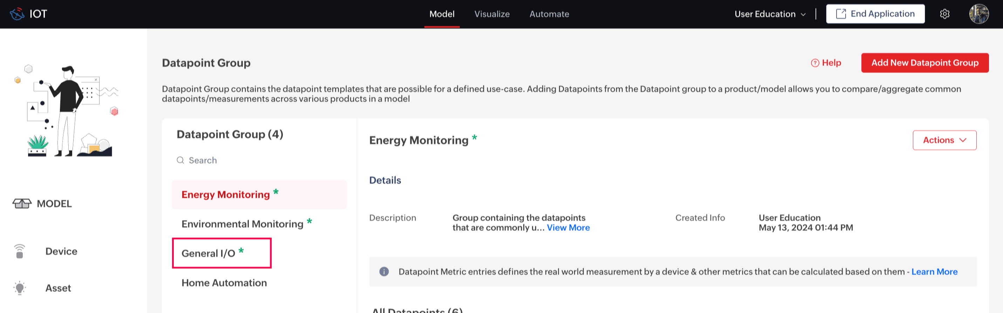The width and height of the screenshot is (1003, 313).
Task: Open the settings gear icon
Action: point(944,14)
